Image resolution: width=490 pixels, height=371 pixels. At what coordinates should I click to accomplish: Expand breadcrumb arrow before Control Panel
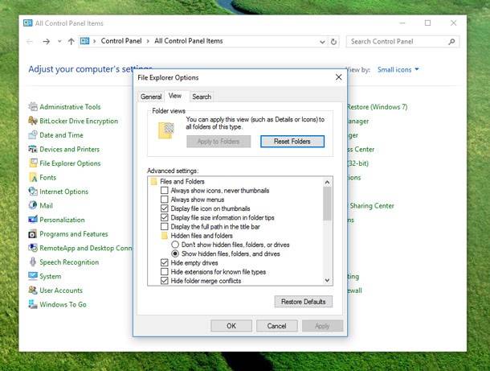click(x=94, y=41)
